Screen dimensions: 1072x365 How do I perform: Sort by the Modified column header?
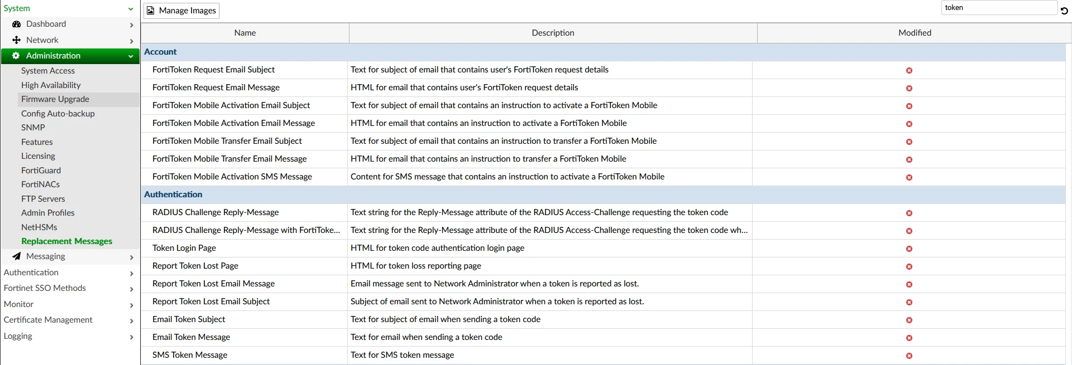pos(915,33)
